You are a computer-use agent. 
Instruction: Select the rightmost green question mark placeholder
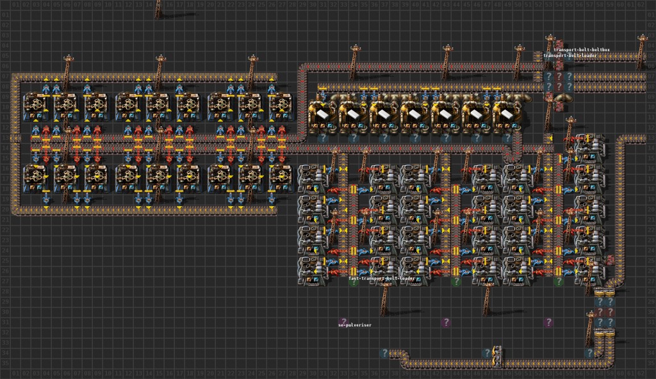559,282
